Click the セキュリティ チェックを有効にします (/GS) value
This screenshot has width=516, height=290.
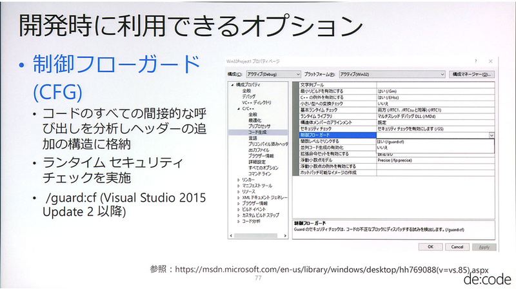[435, 128]
